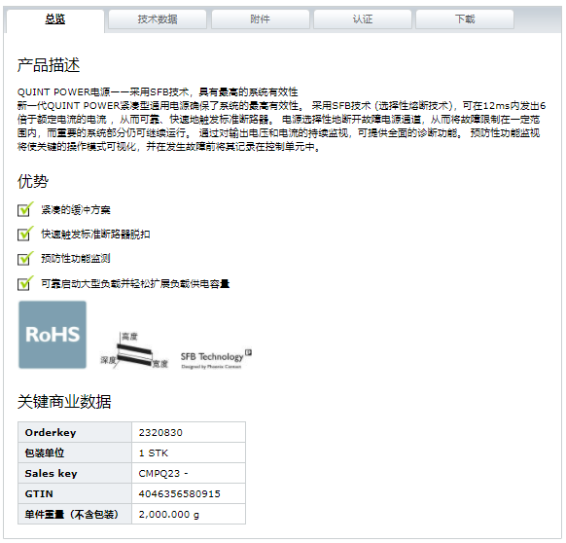Click the green checkmark beside 紧凑的缓冲方案
Viewport: 566px width, 543px height.
tap(25, 209)
